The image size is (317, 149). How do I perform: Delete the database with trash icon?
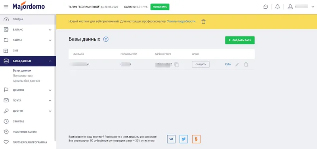click(x=246, y=65)
